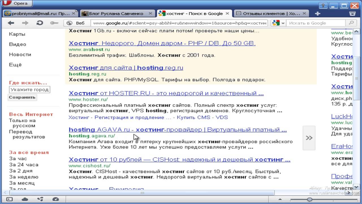Open the CISHost Хостинг от 10 рублей result
The image size is (362, 204).
(179, 160)
